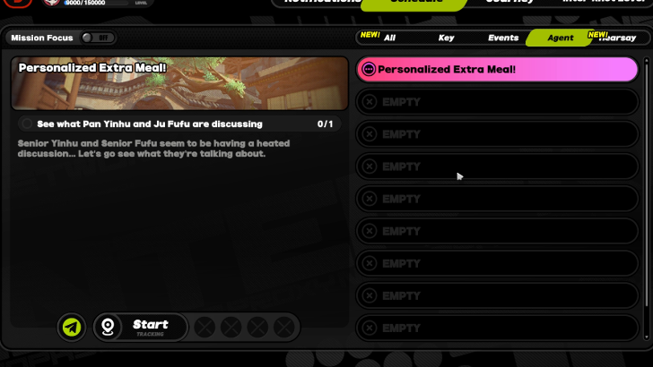Check the Pan Yinhu objective circle
The height and width of the screenshot is (367, 653).
(27, 124)
